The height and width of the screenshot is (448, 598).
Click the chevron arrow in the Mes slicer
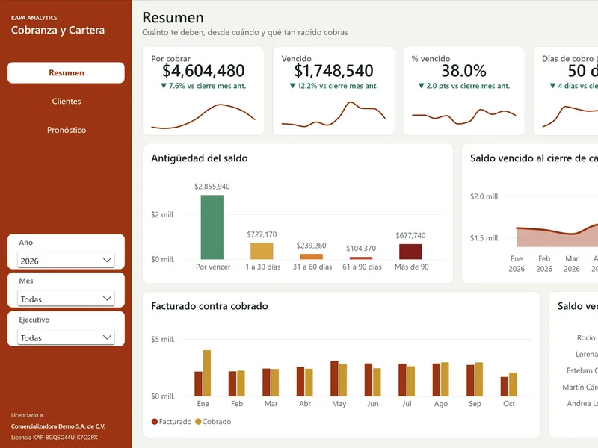pyautogui.click(x=107, y=299)
